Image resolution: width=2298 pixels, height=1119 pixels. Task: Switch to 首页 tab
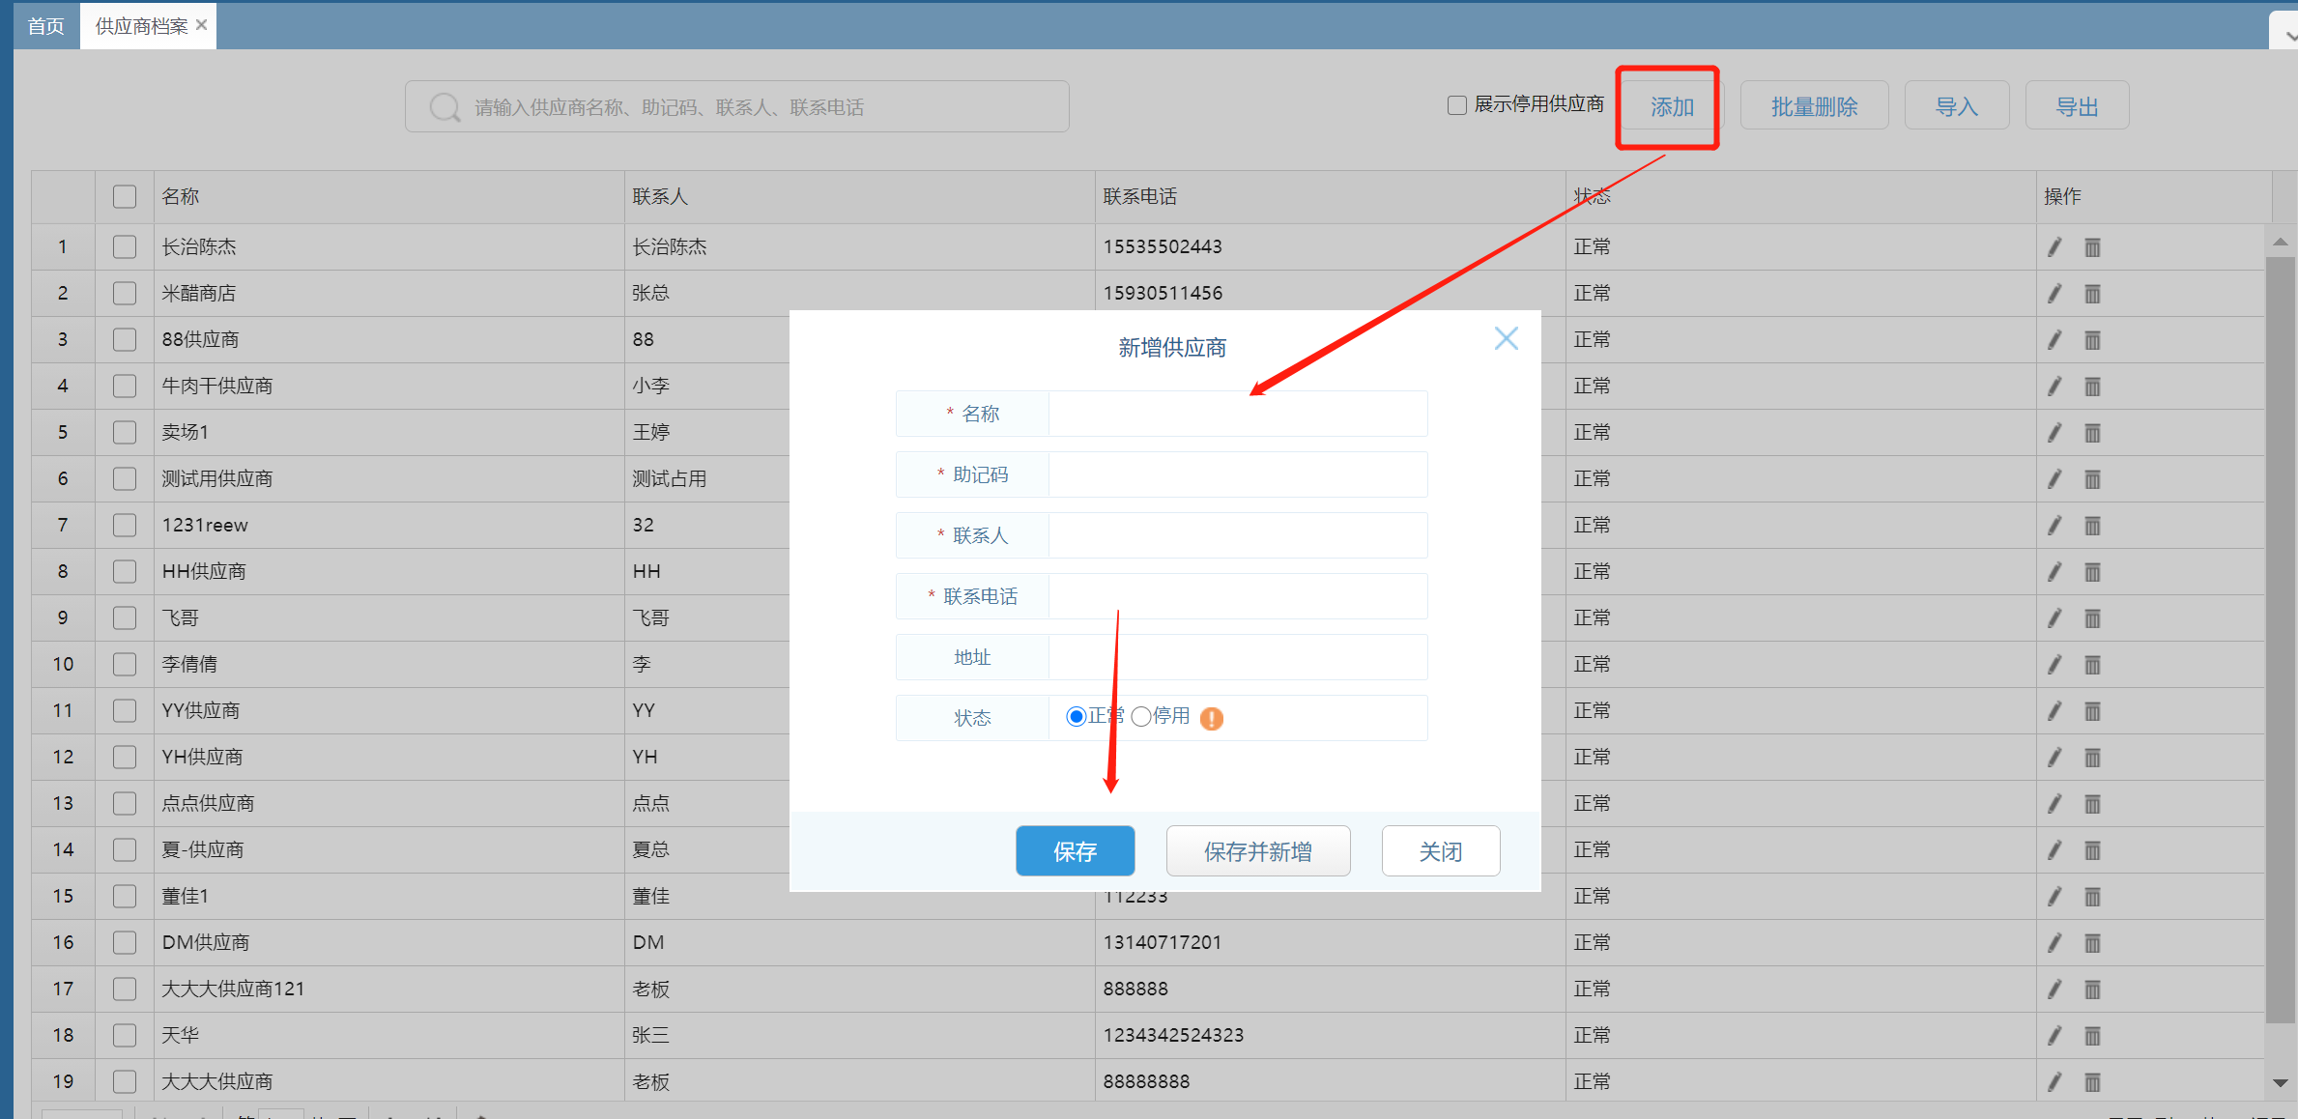click(46, 26)
